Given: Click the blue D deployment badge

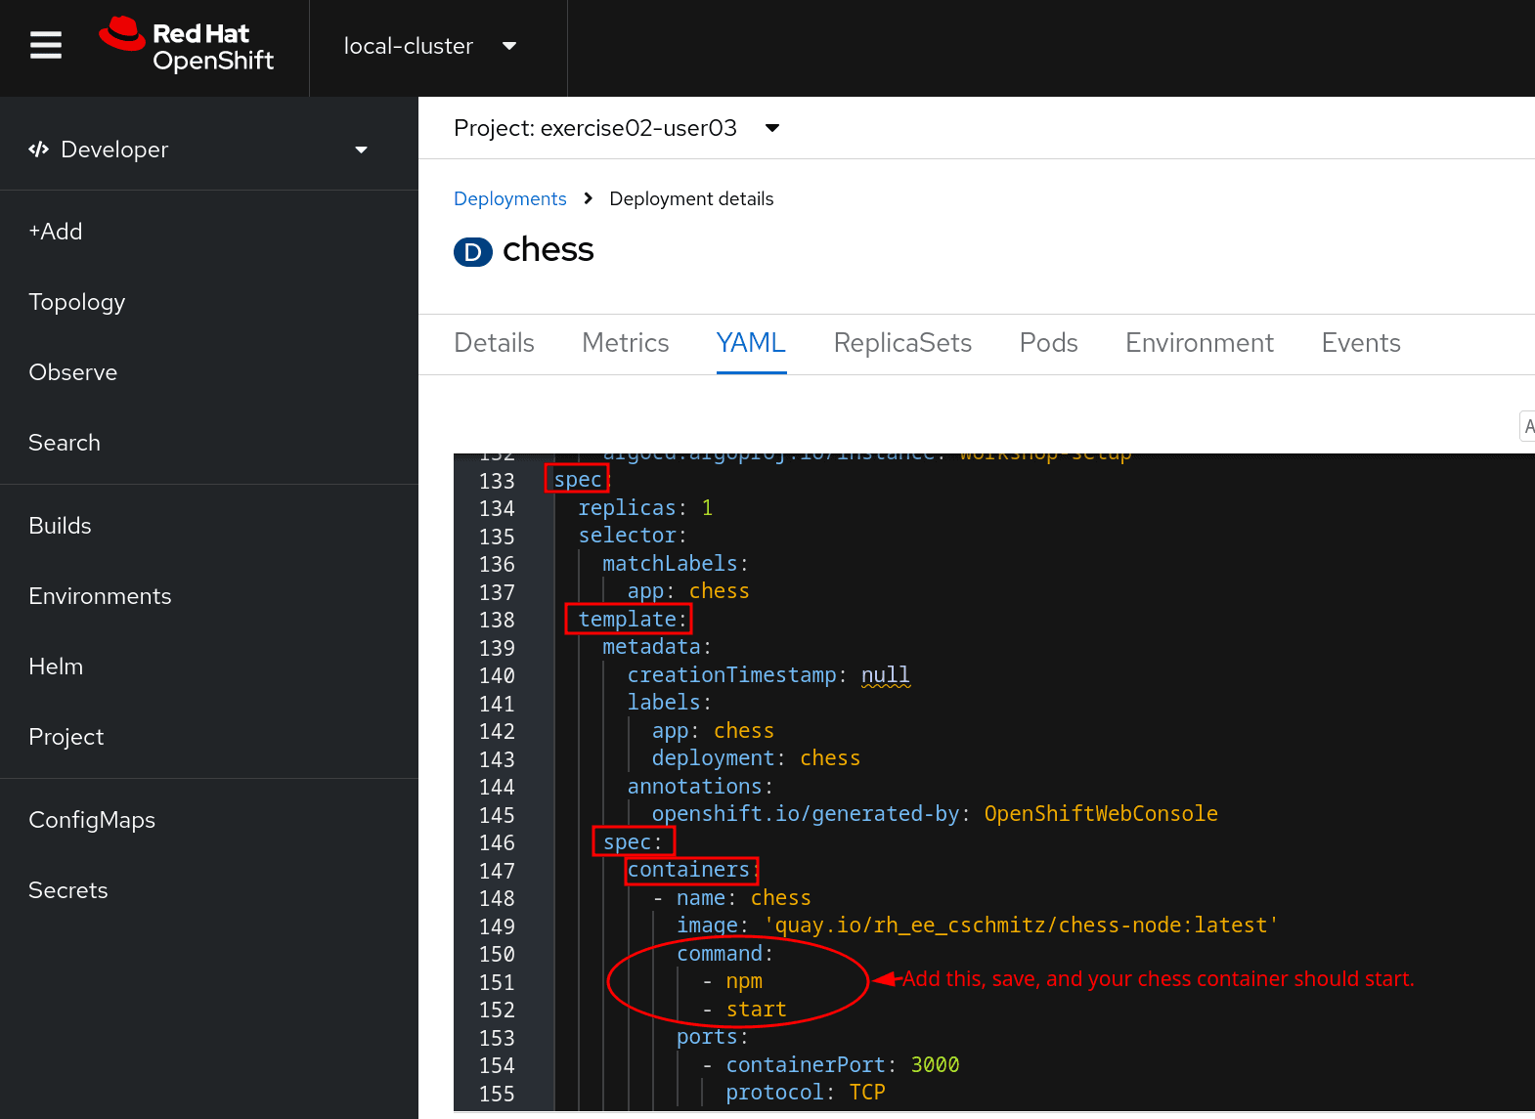Looking at the screenshot, I should [473, 252].
